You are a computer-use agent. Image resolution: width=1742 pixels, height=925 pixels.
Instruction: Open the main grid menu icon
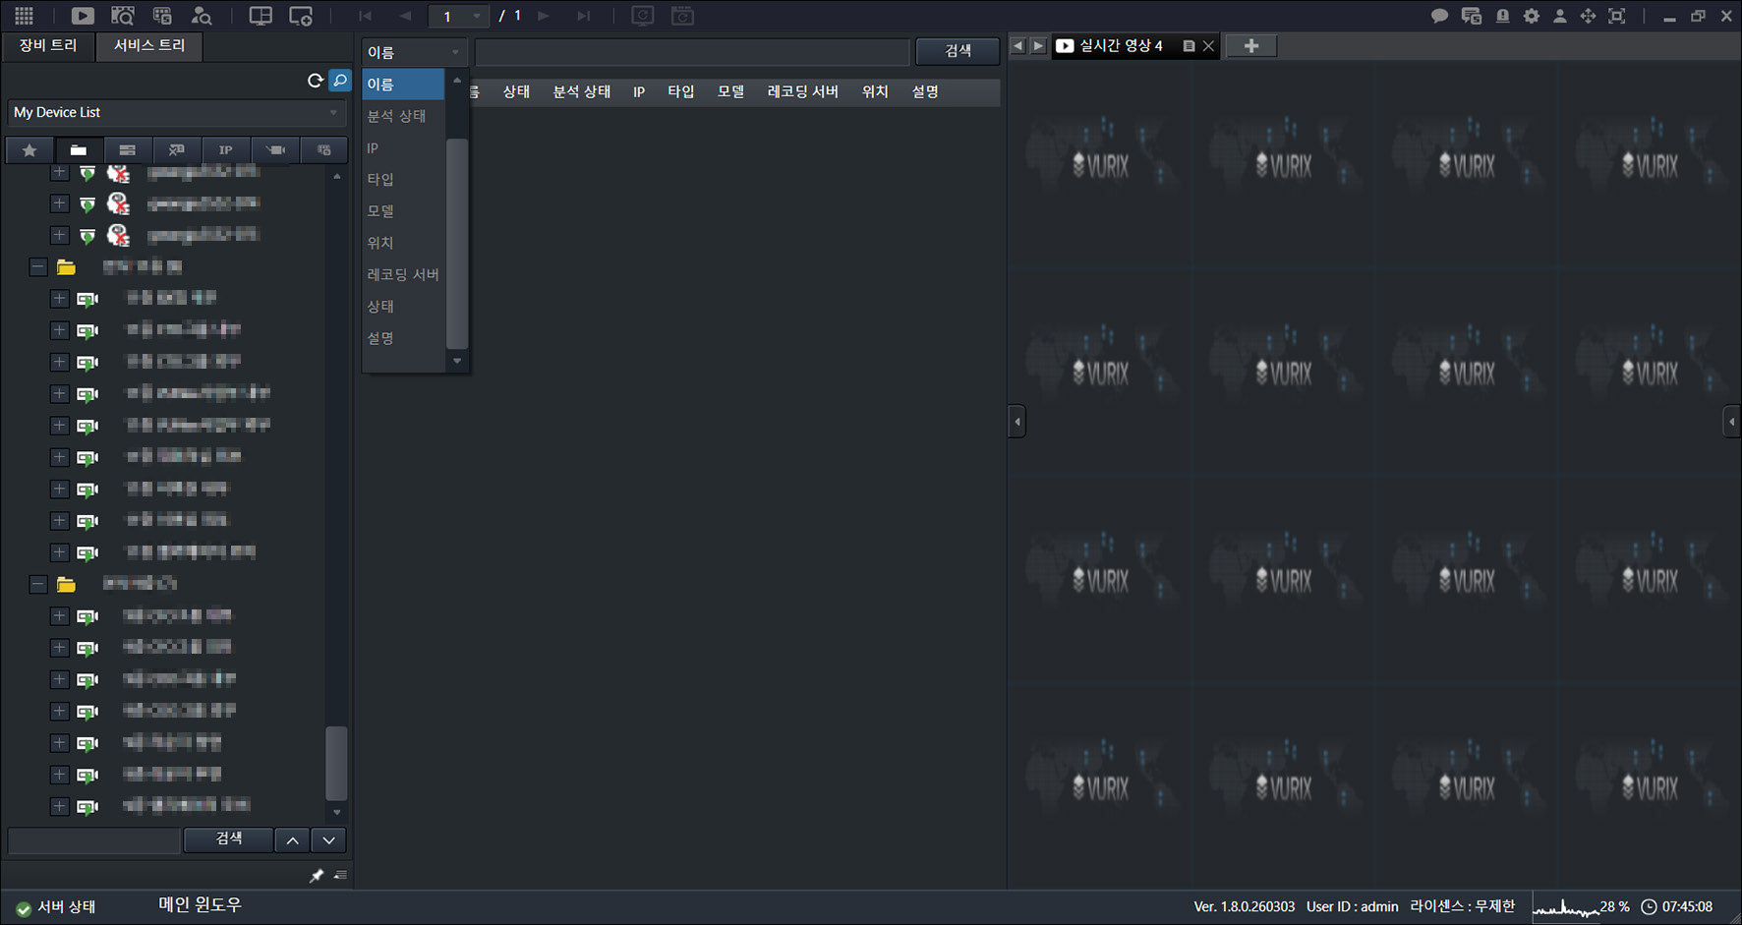click(24, 16)
